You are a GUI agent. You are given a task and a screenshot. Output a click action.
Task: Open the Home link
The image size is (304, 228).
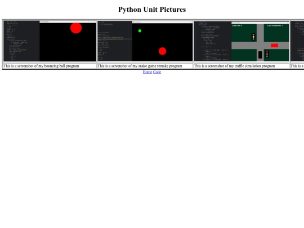pos(147,72)
